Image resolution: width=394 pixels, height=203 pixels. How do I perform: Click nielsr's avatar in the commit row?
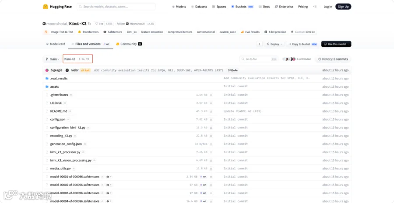[67, 70]
